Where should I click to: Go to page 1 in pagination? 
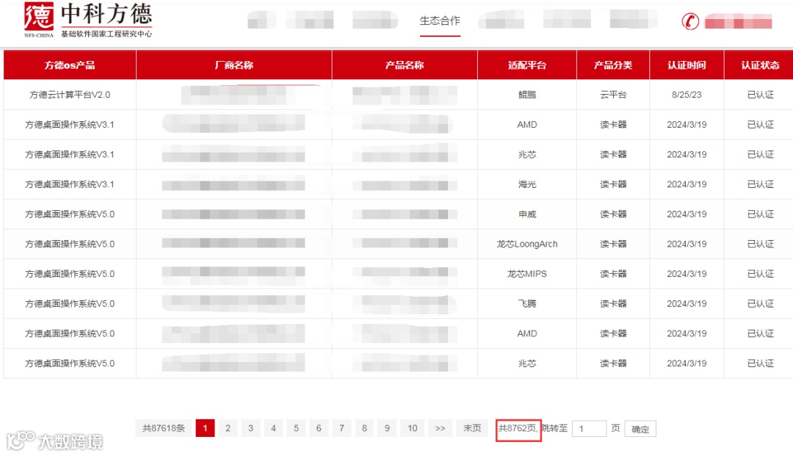[x=205, y=428]
